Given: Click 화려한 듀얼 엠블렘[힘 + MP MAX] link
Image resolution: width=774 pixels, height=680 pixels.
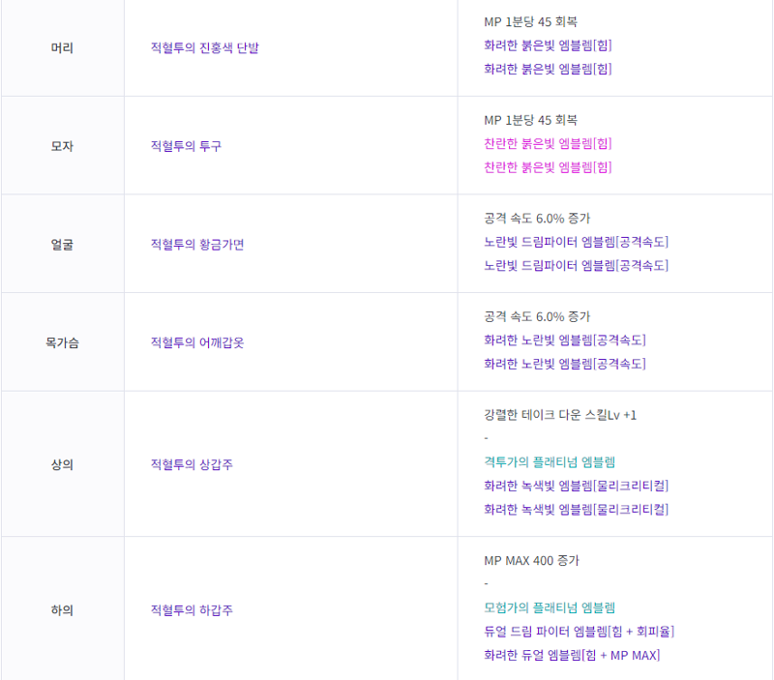Looking at the screenshot, I should (x=572, y=655).
